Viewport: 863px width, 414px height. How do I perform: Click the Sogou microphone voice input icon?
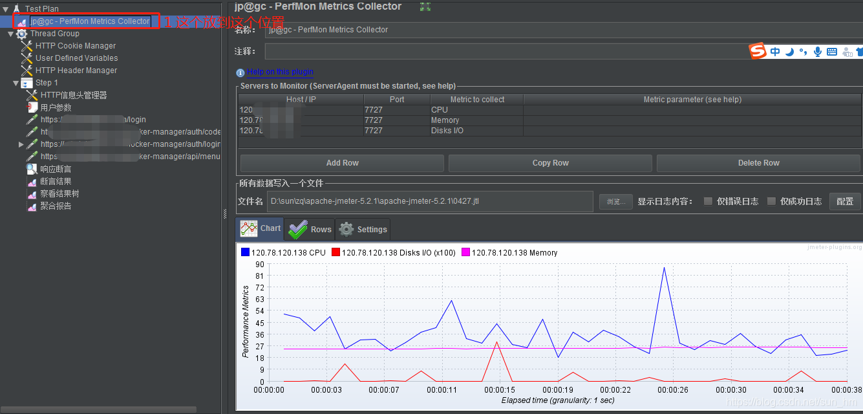[818, 52]
